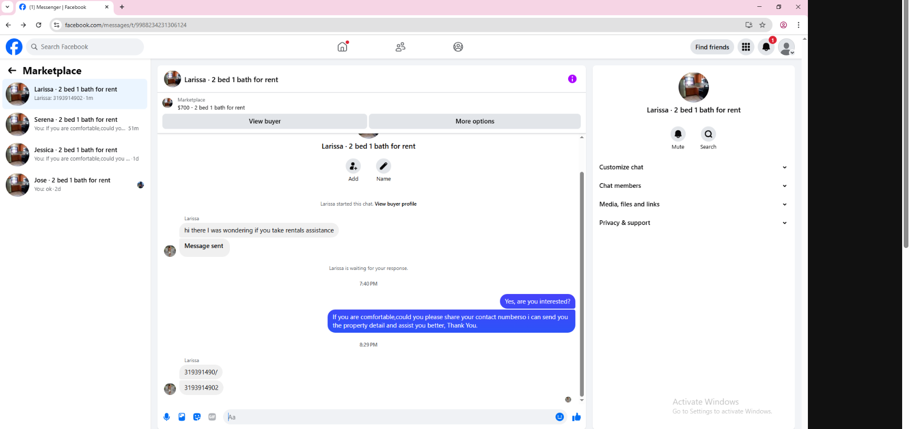Expand Customize chat section
This screenshot has width=910, height=429.
[x=693, y=167]
